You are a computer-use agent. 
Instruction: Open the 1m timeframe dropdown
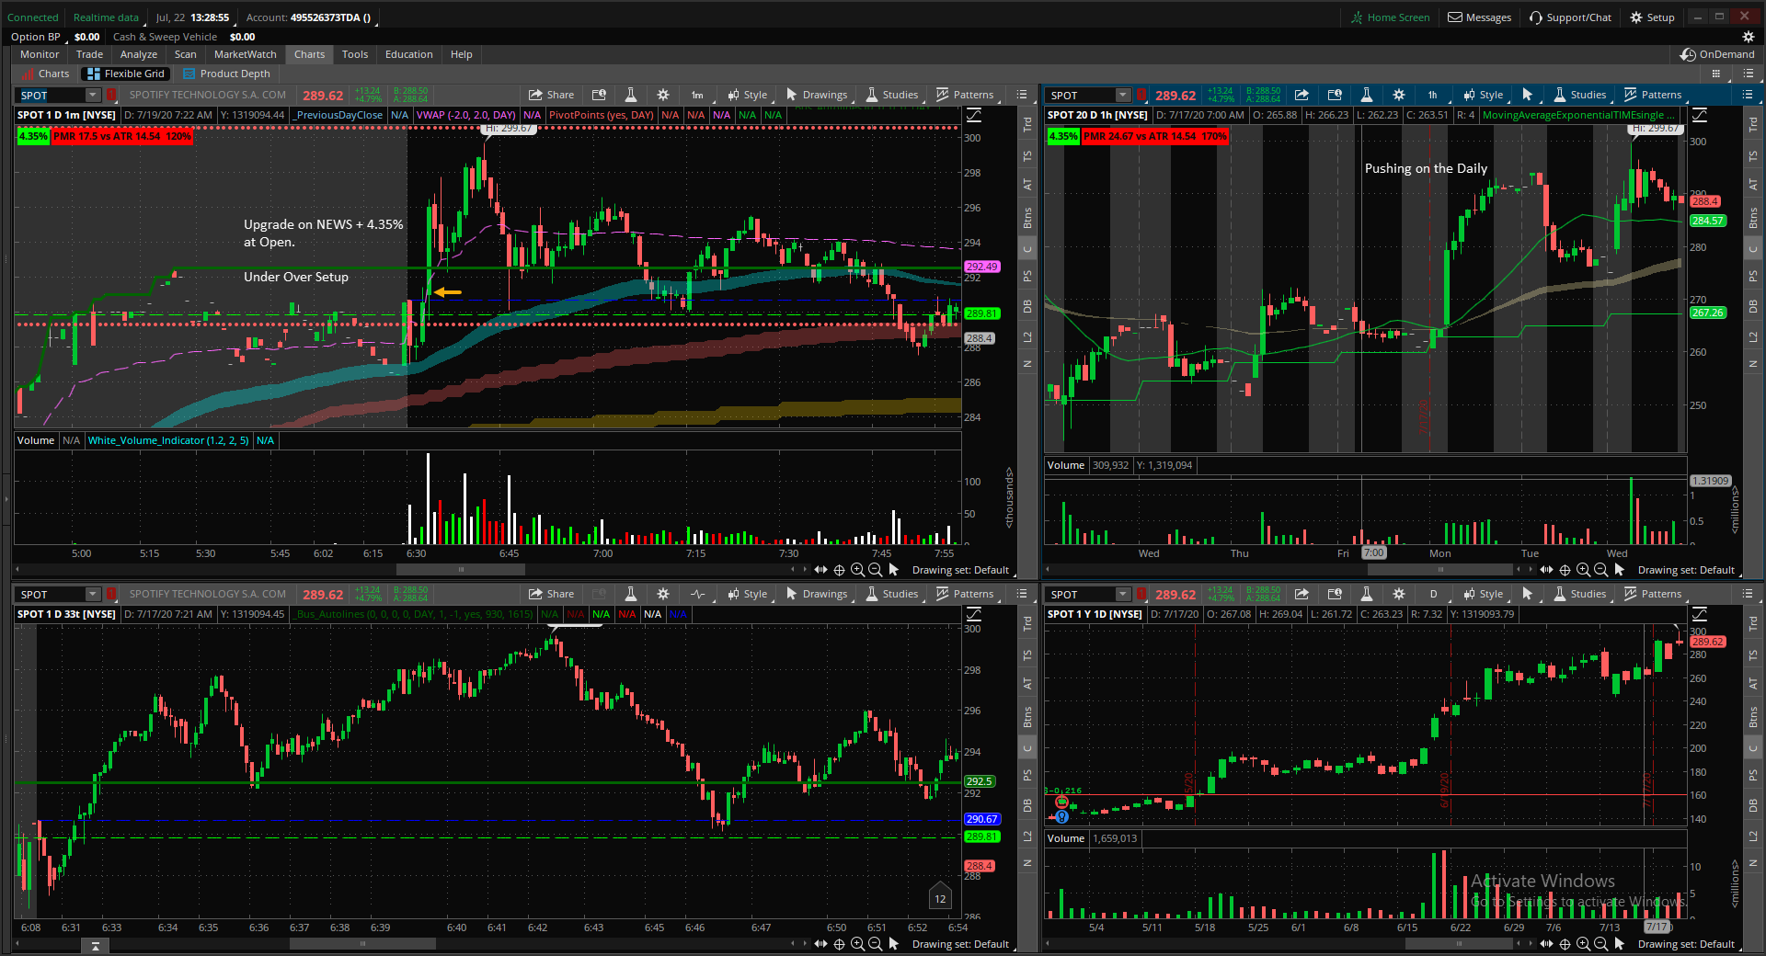click(699, 95)
